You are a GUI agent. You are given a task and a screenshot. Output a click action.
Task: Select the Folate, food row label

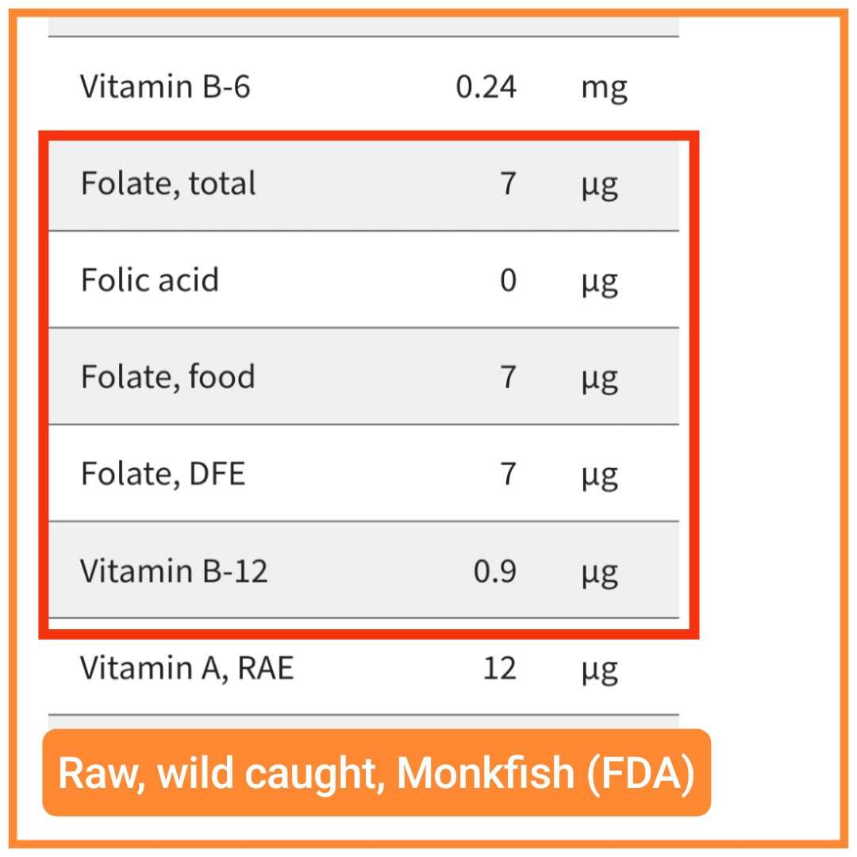click(x=167, y=377)
